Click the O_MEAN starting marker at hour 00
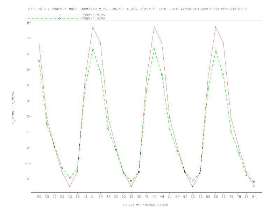 (x=39, y=43)
